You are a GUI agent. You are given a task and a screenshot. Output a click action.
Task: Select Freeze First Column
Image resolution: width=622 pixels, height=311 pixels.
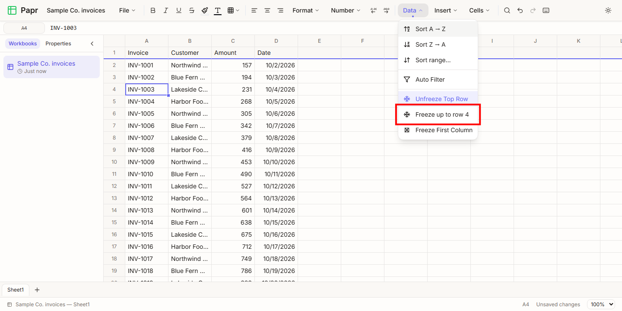tap(438, 130)
